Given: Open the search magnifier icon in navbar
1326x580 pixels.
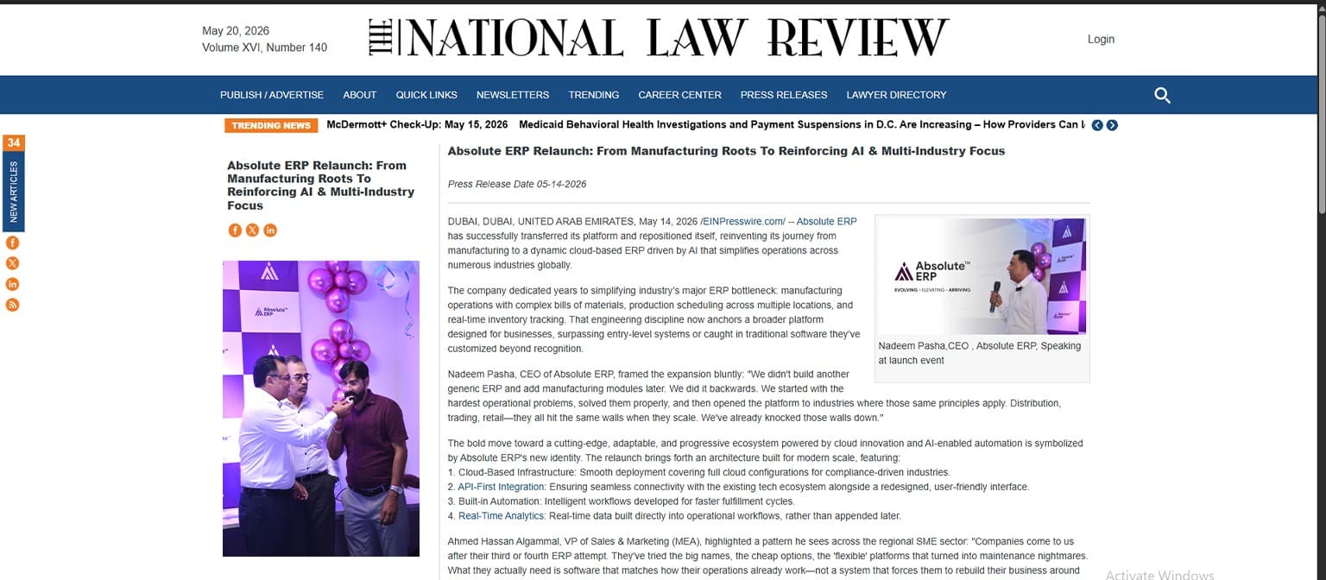Looking at the screenshot, I should [x=1162, y=95].
